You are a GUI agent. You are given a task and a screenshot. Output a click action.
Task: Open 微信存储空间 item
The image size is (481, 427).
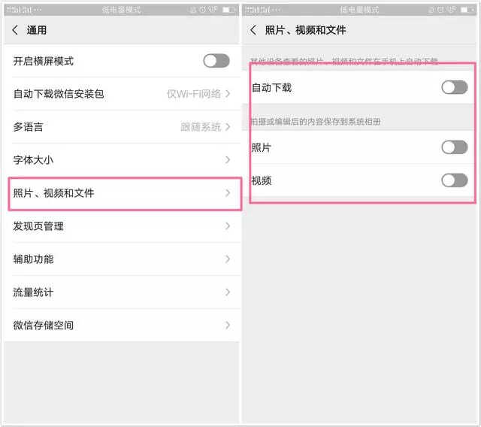122,326
